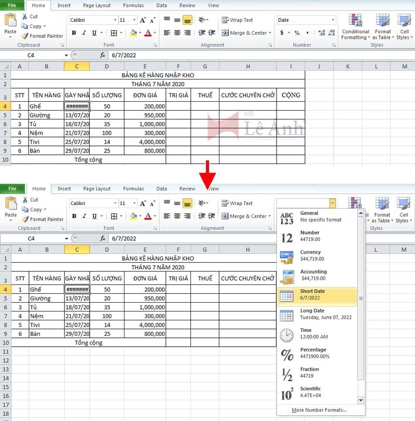Select the Time format with clock icon

[x=317, y=334]
